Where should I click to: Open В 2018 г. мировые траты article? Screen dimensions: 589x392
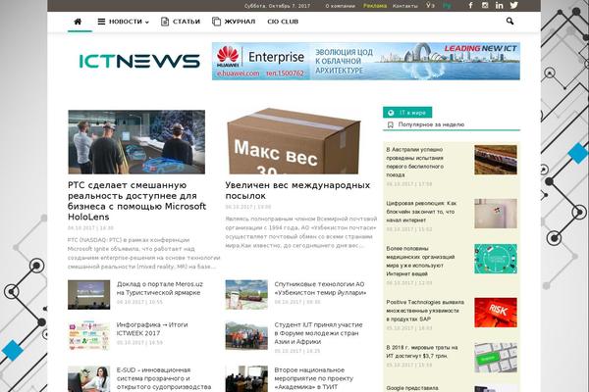tap(422, 352)
